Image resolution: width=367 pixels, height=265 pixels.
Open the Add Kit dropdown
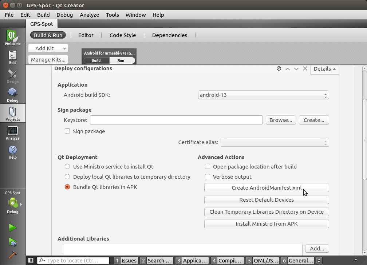pos(48,48)
